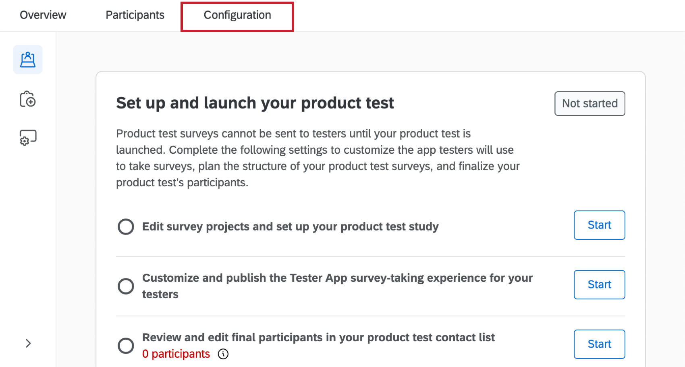Click the edit survey projects step label

point(290,227)
